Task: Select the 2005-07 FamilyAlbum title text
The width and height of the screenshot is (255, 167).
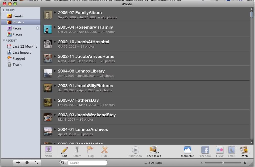Action: click(x=80, y=13)
